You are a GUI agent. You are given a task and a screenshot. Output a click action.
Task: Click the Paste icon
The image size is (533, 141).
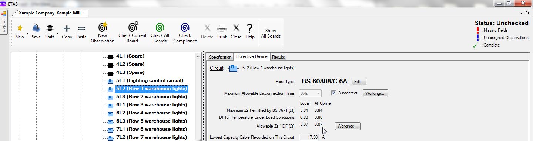point(81,28)
